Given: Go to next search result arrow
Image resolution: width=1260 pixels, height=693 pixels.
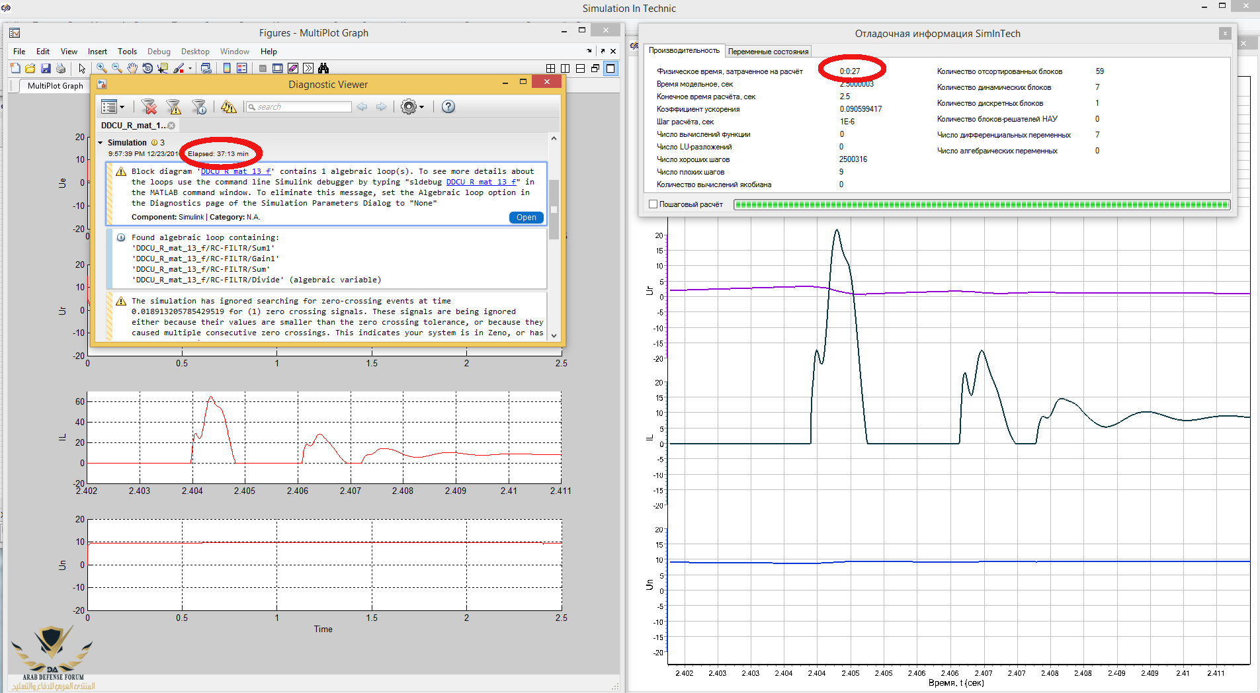Looking at the screenshot, I should (381, 106).
